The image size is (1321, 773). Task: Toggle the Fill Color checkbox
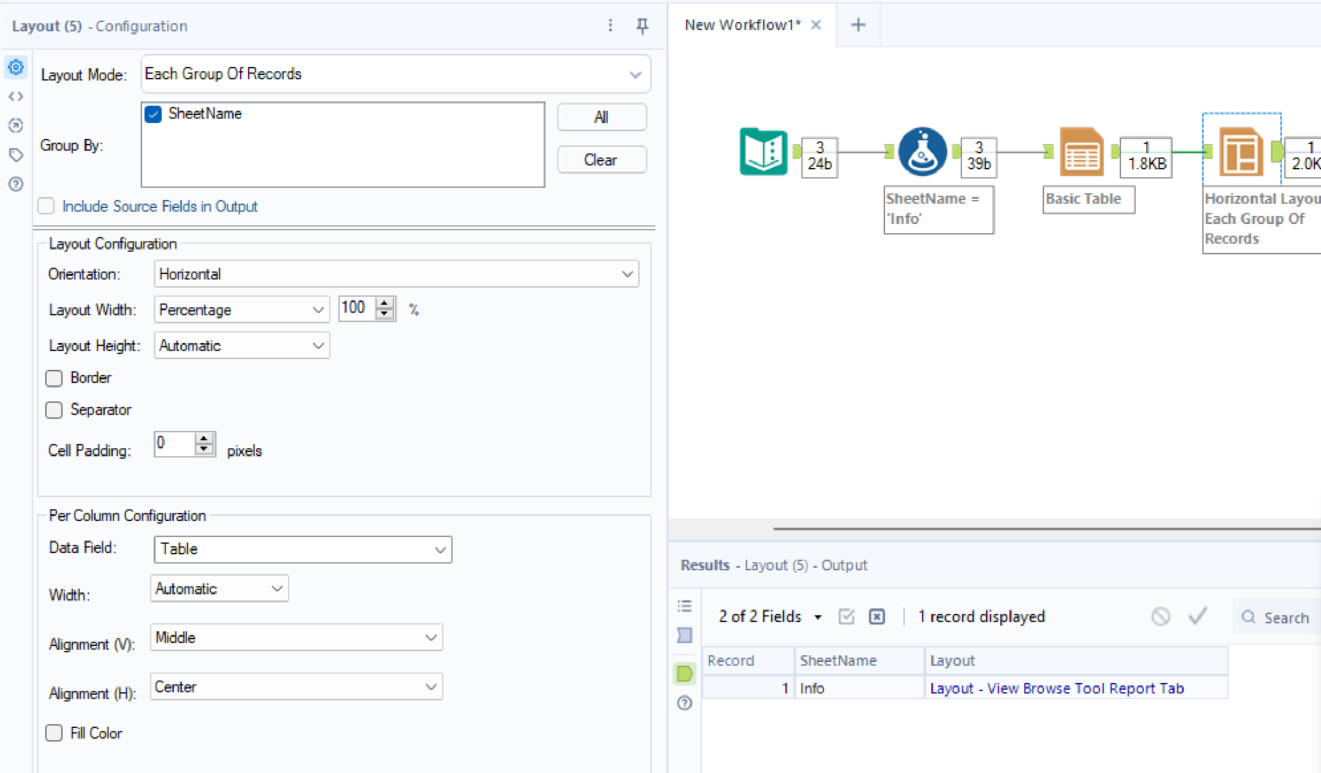coord(54,733)
